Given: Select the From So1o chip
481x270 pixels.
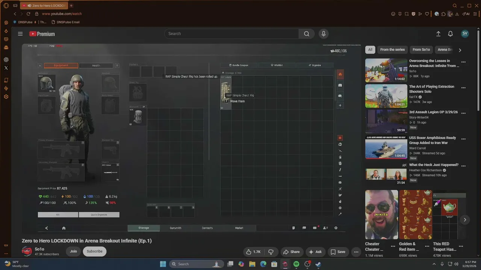Looking at the screenshot, I should click(x=421, y=49).
